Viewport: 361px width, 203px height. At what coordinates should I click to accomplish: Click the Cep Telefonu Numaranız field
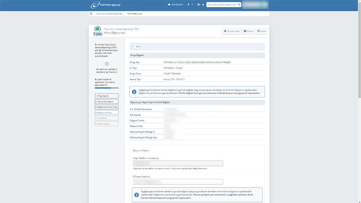point(178,163)
